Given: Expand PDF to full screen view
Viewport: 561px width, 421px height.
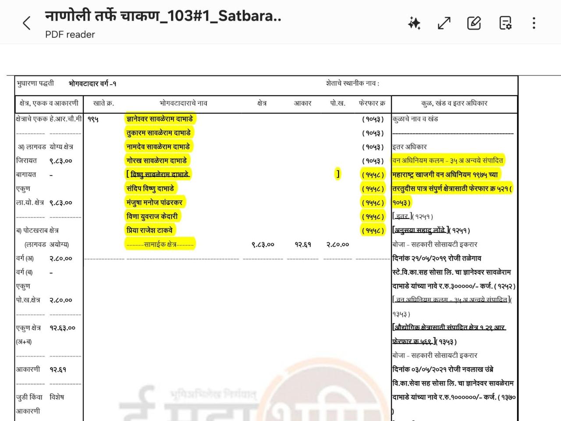Looking at the screenshot, I should point(444,23).
